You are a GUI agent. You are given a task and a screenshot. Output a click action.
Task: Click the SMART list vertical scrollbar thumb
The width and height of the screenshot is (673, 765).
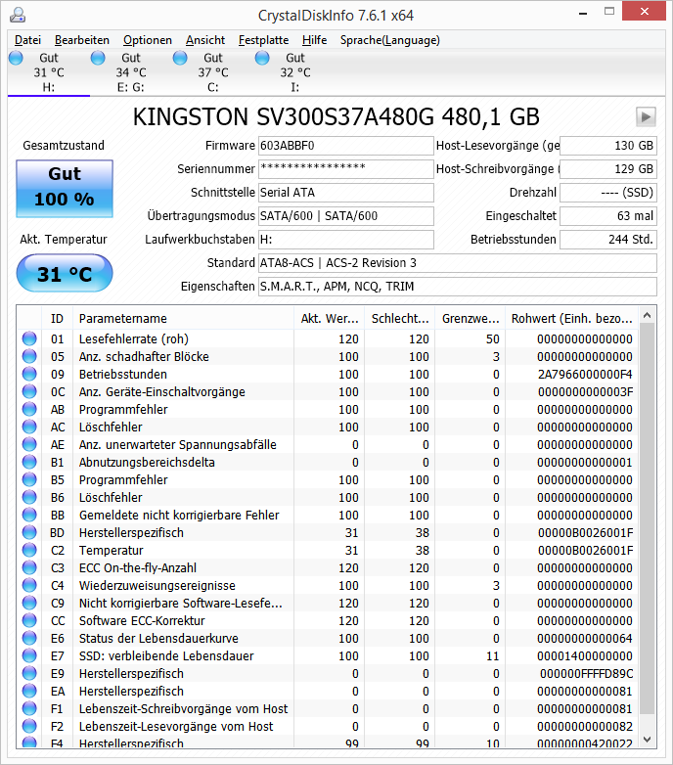pos(648,518)
